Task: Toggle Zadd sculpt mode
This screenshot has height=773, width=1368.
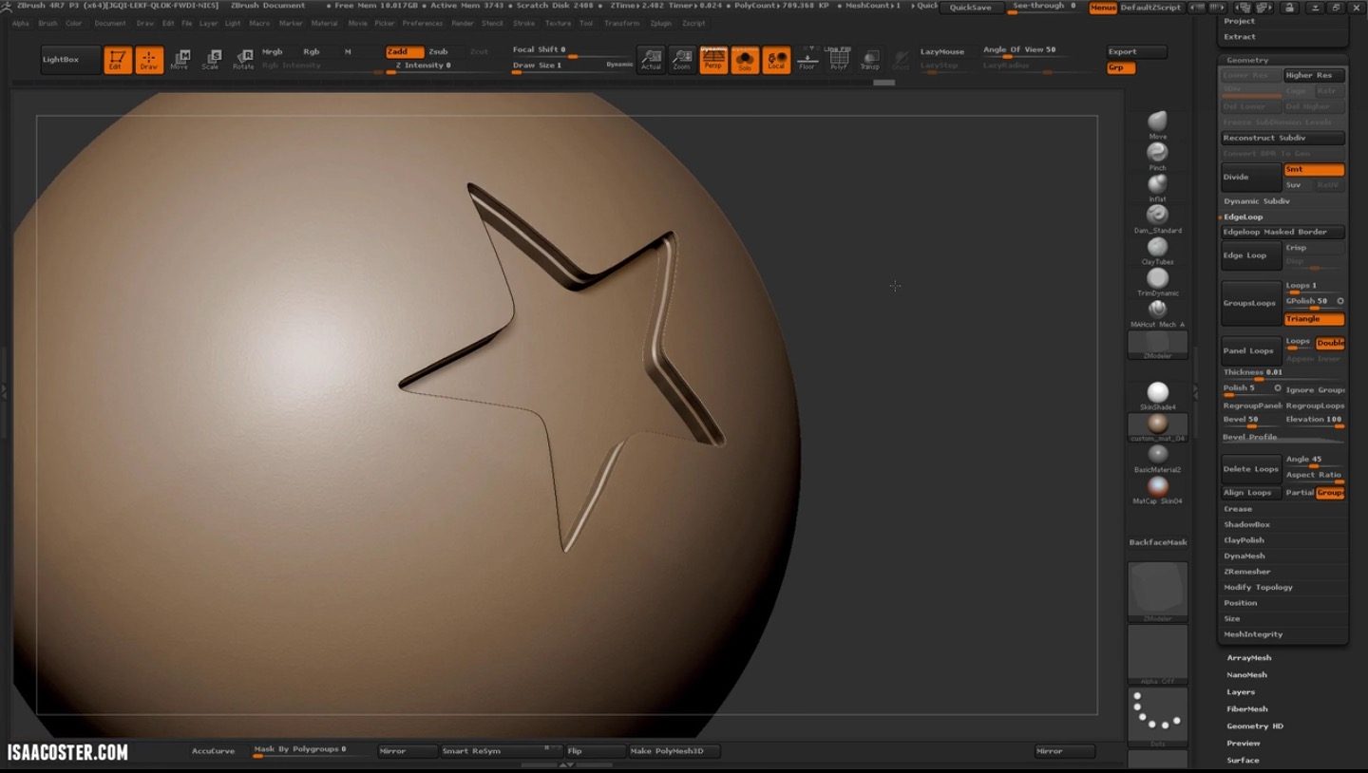Action: coord(405,51)
